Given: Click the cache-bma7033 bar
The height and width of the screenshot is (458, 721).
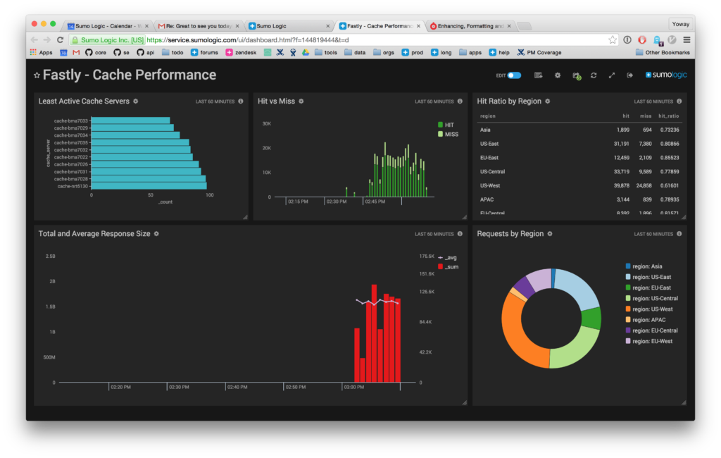Looking at the screenshot, I should [x=130, y=120].
